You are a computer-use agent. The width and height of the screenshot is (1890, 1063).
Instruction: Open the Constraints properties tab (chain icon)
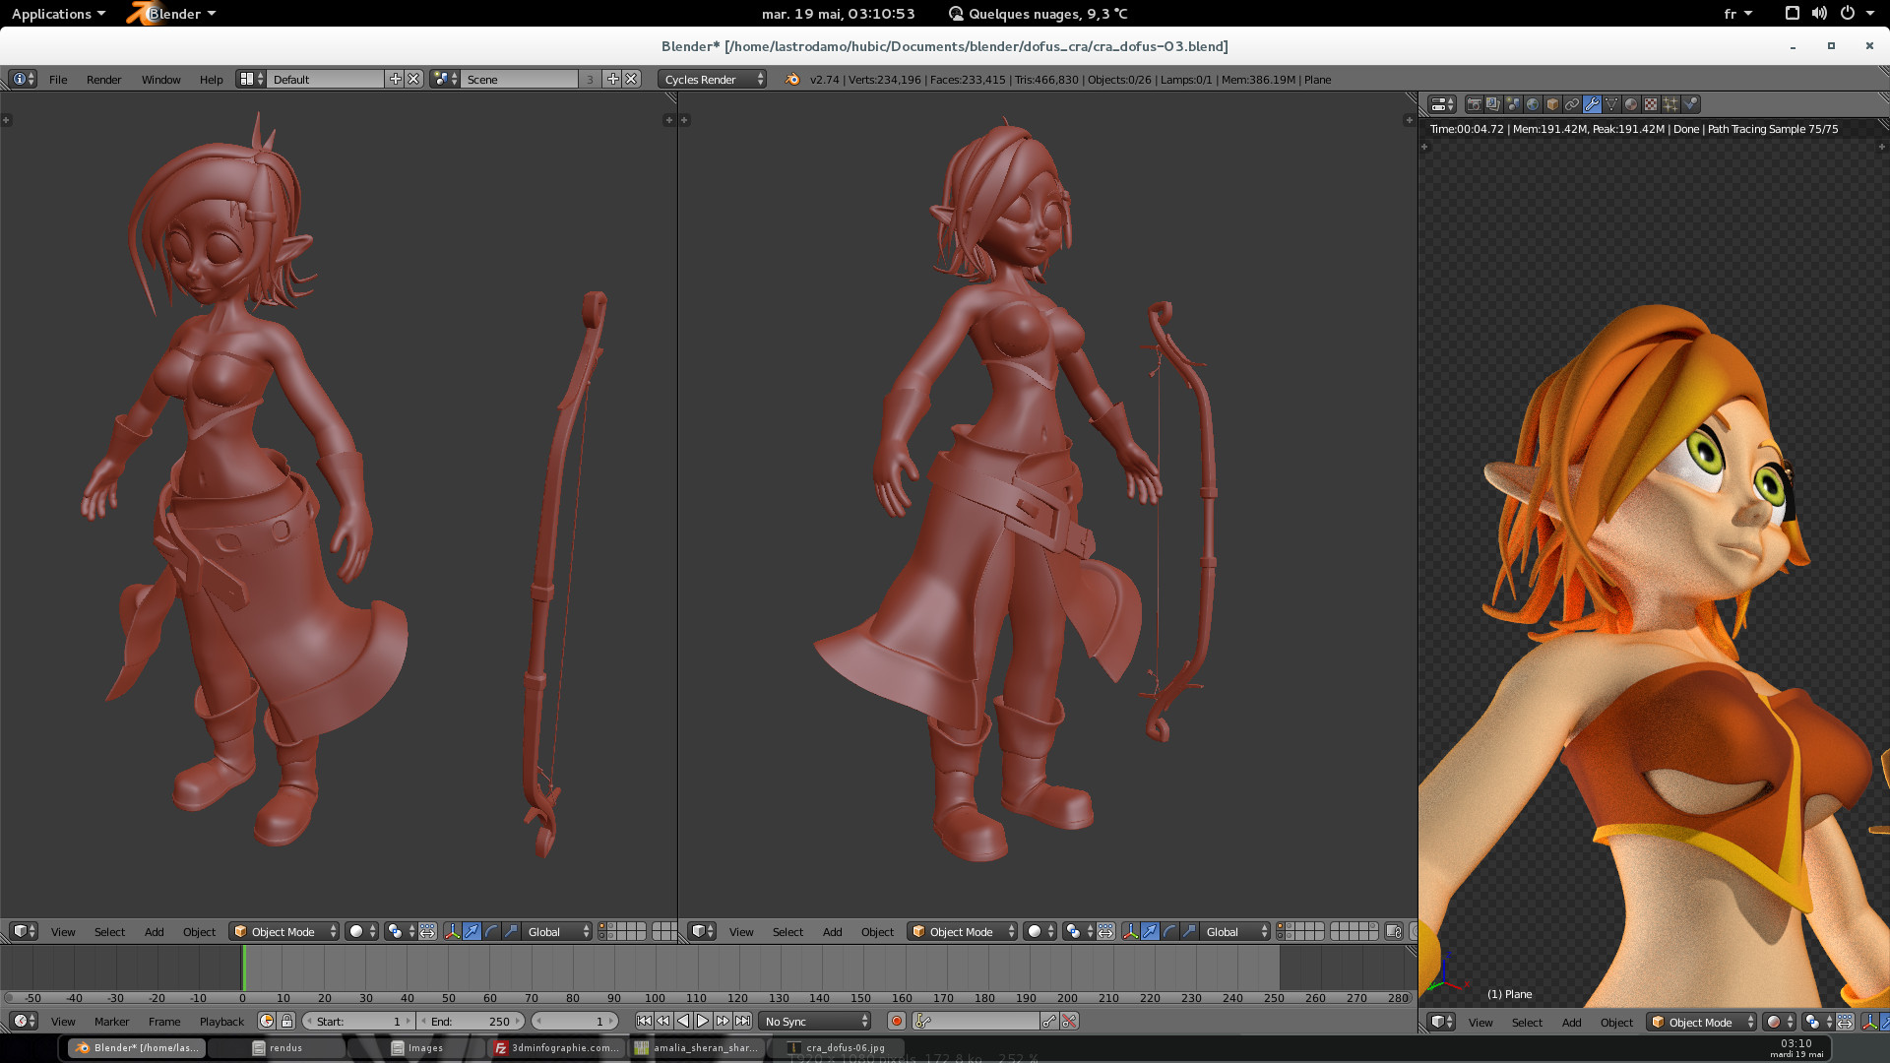pos(1572,104)
